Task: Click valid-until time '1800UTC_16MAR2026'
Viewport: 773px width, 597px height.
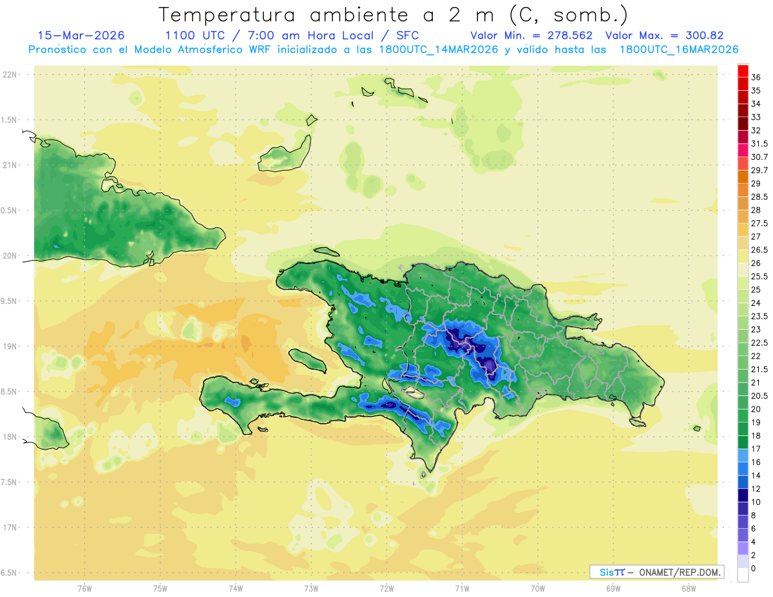Action: 678,50
